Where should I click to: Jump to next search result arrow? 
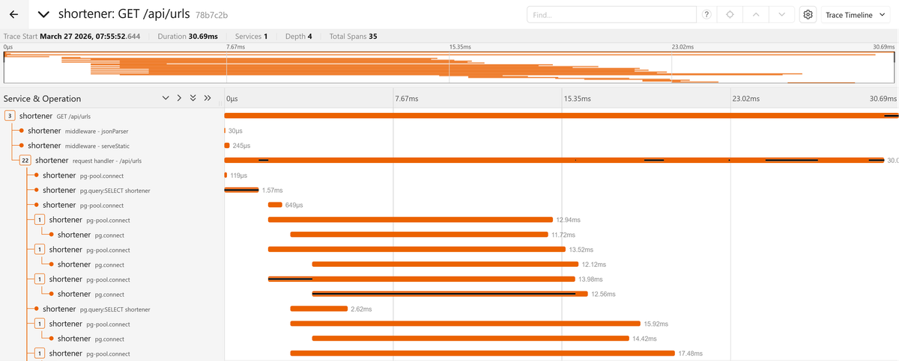[781, 15]
